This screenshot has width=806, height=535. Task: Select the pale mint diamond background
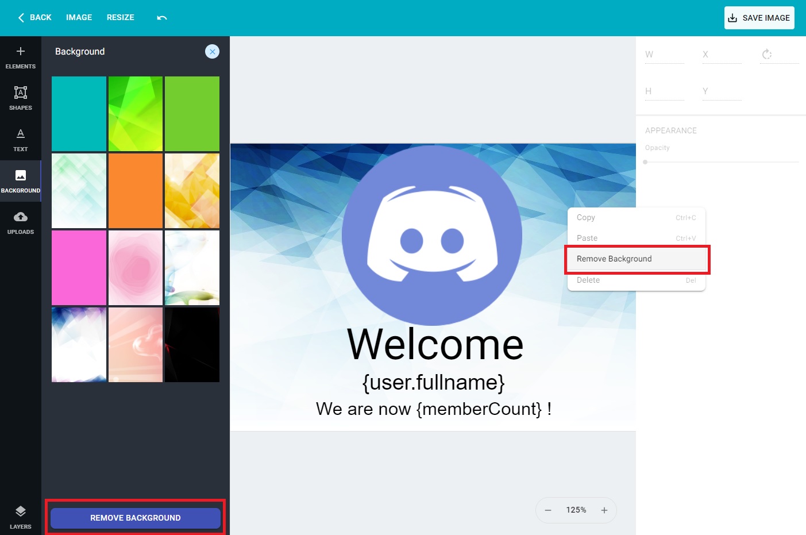coord(79,191)
